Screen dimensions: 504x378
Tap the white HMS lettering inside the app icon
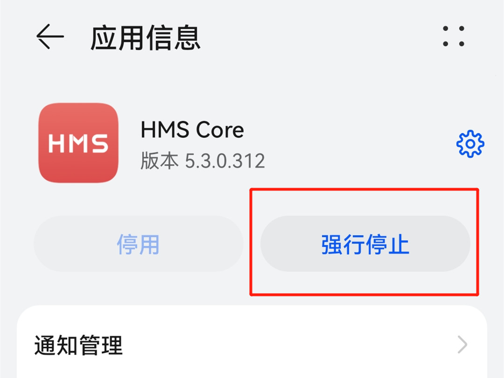pyautogui.click(x=78, y=143)
